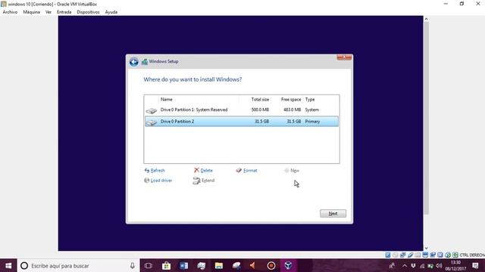Viewport: 485px width, 272px height.
Task: Click the VirtualBox shared folders indicator
Action: [418, 255]
